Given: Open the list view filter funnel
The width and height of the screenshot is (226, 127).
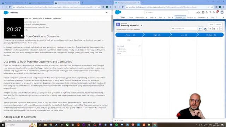Looking at the screenshot, I should pyautogui.click(x=221, y=29).
